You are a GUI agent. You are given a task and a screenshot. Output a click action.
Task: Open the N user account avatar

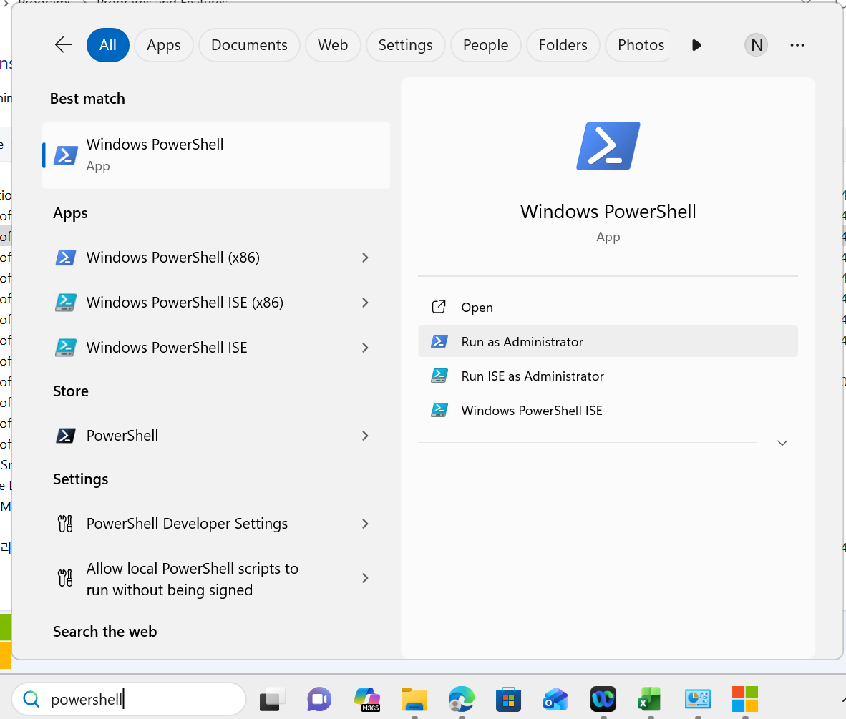pos(757,45)
